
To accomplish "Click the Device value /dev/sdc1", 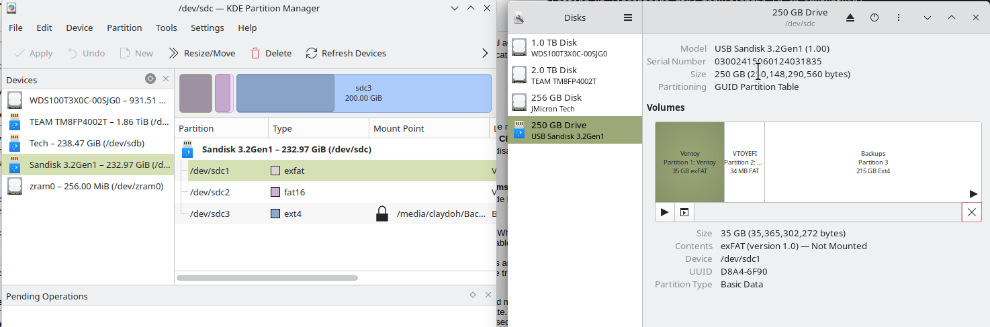I will tap(740, 259).
